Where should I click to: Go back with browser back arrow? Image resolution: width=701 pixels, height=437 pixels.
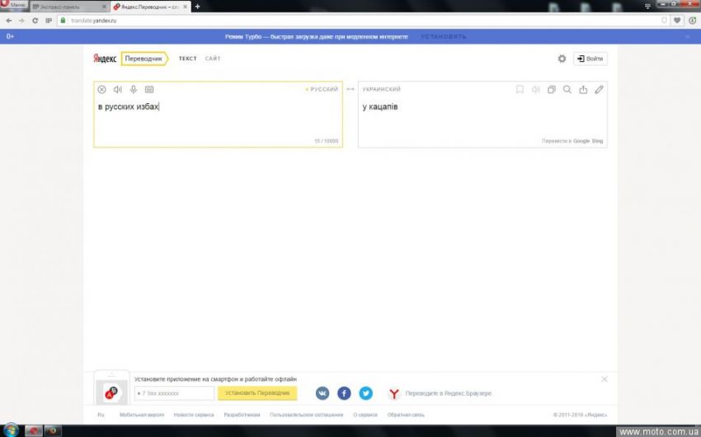pyautogui.click(x=9, y=21)
